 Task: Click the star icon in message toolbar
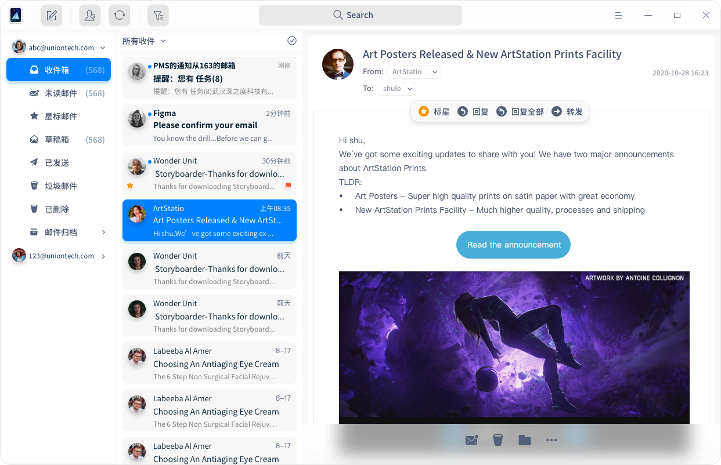click(424, 111)
